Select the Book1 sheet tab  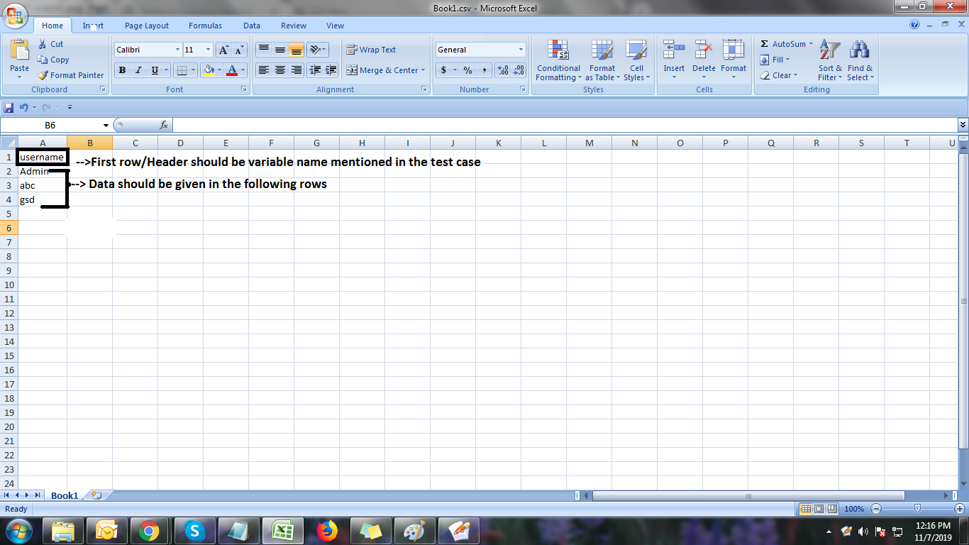(65, 495)
